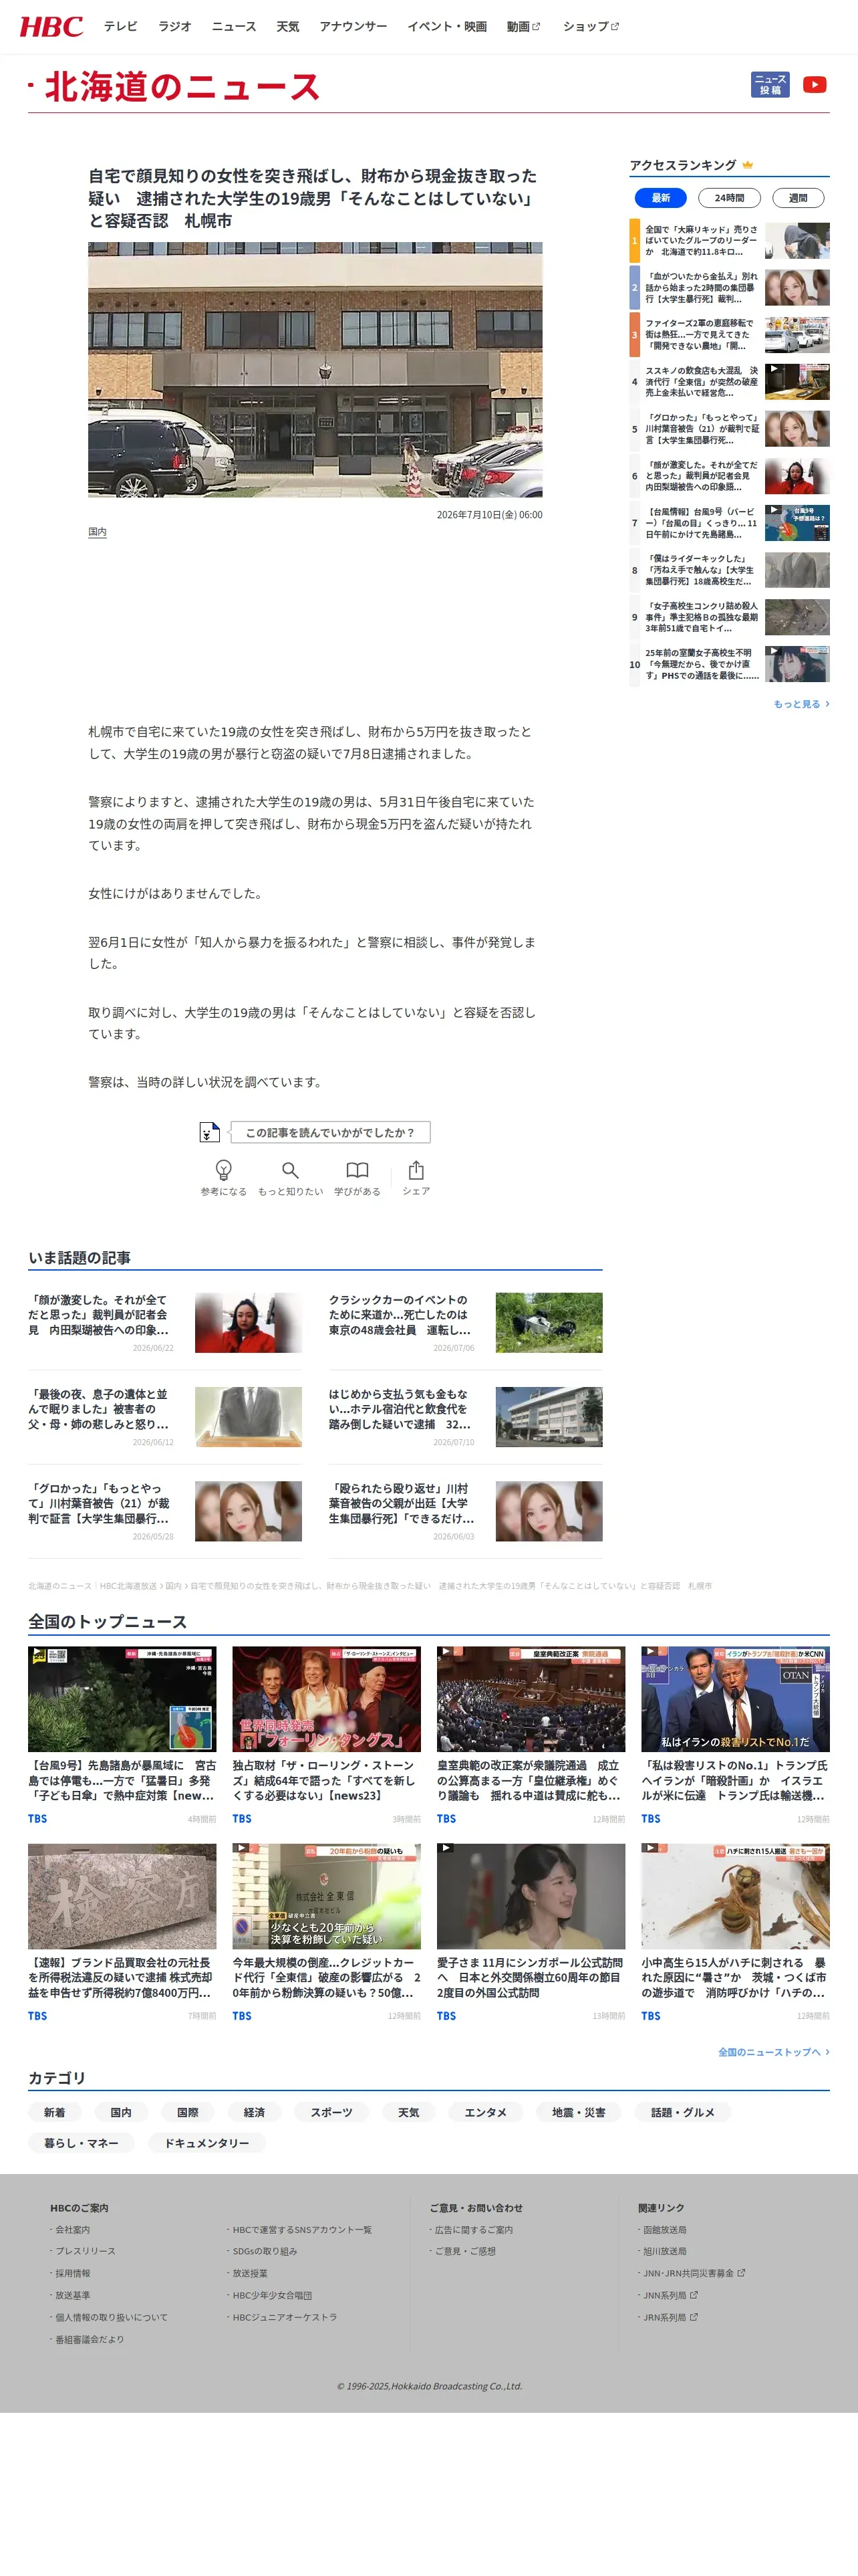Click HBCジュニアオーケストラ in the footer
Image resolution: width=858 pixels, height=2576 pixels.
coord(285,2317)
